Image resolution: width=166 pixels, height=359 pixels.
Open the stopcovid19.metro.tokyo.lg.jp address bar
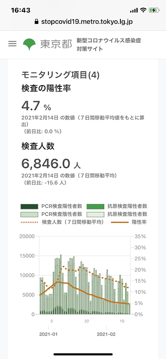83,22
